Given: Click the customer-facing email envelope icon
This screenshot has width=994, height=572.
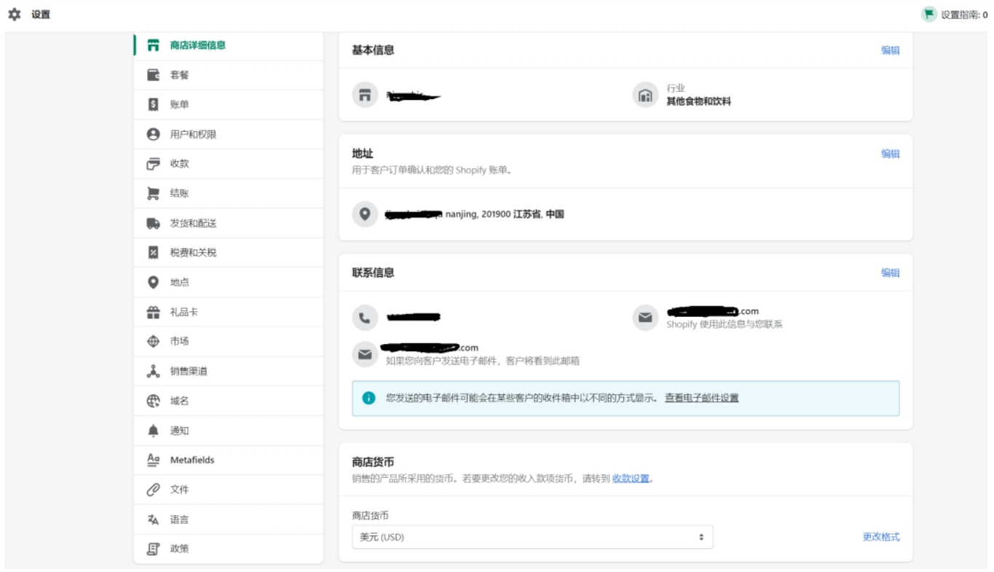Looking at the screenshot, I should (365, 354).
